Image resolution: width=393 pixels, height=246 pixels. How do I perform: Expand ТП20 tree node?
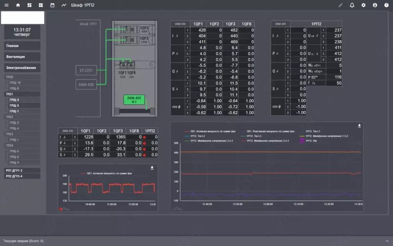pos(22,77)
